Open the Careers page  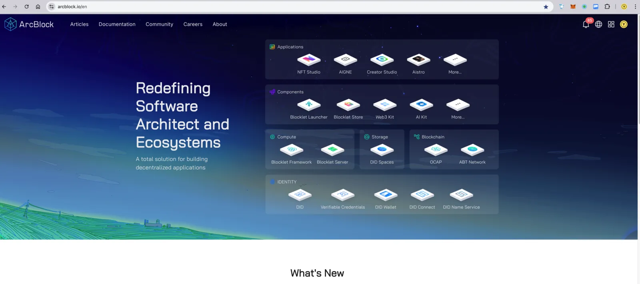(193, 24)
